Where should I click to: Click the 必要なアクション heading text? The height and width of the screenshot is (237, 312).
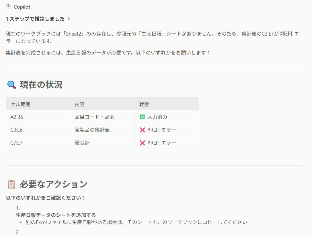53,184
